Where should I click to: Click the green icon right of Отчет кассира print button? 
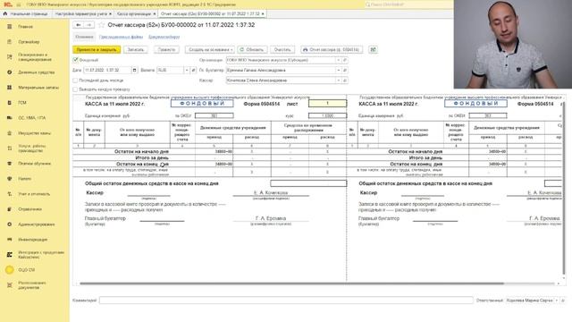(x=373, y=50)
